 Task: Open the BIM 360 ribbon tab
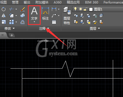click(x=92, y=2)
